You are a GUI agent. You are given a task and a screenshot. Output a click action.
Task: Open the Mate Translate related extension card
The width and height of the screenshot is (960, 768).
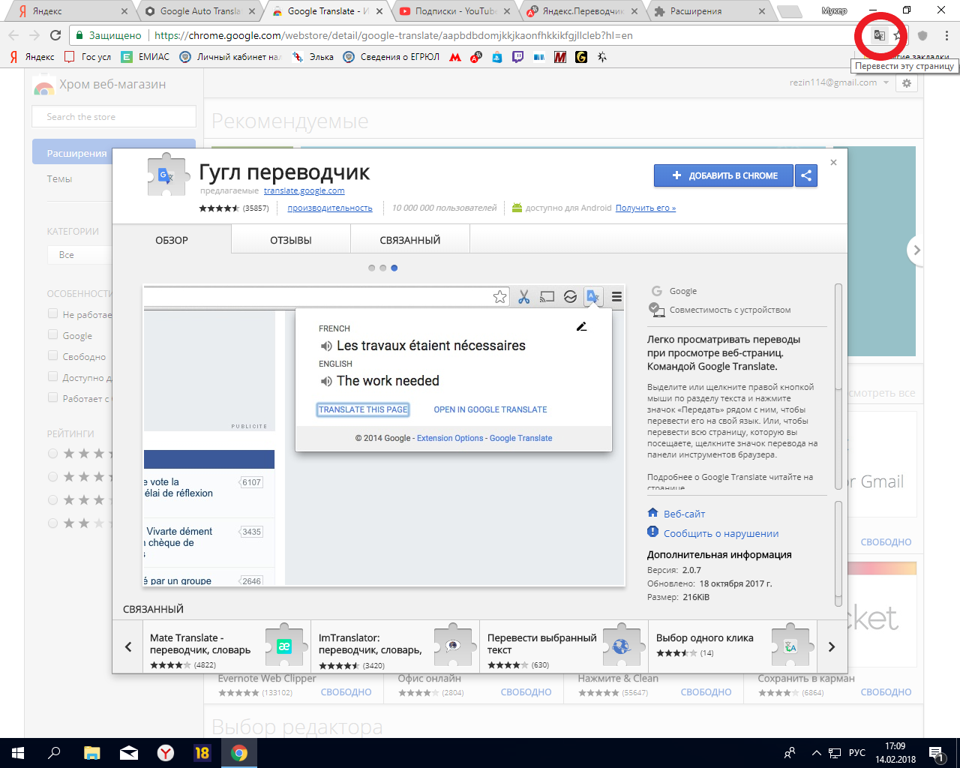point(226,646)
